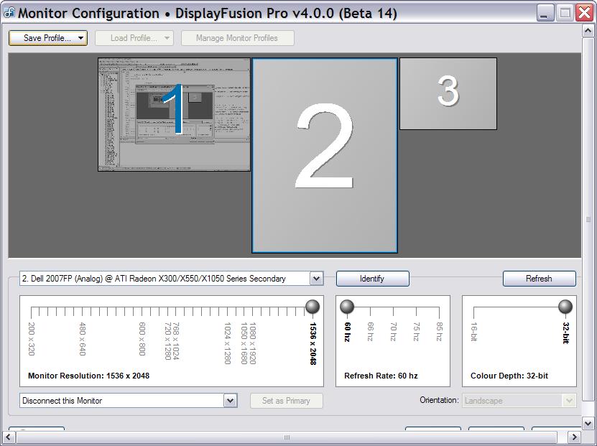Viewport: 597px width, 446px height.
Task: Set refresh rate to the 75 hz tick
Action: pyautogui.click(x=417, y=312)
